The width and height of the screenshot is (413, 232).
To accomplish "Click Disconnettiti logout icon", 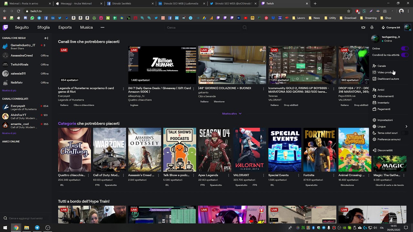I will 374,150.
